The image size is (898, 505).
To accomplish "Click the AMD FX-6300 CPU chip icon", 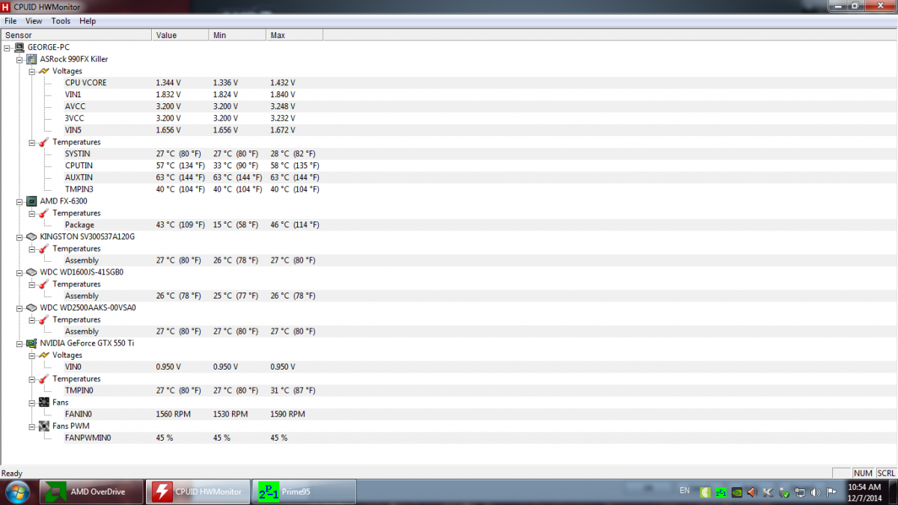I will (31, 201).
